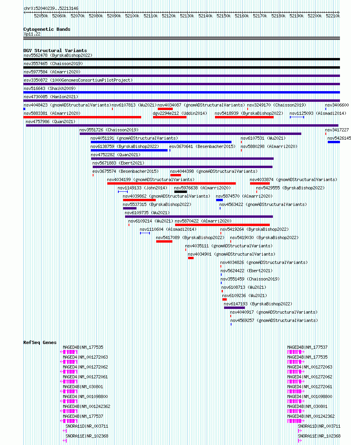Open esv3350872 (1000GenomesConsortiumPilotProject) variant
The height and width of the screenshot is (445, 351).
tap(78, 80)
